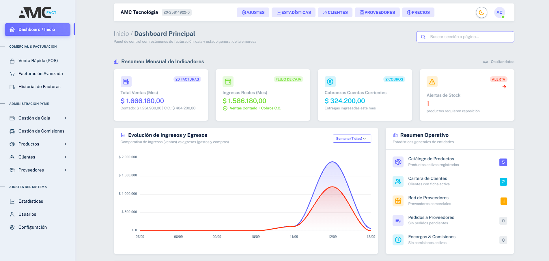
Task: Click the PRECIOS top button
Action: 418,12
